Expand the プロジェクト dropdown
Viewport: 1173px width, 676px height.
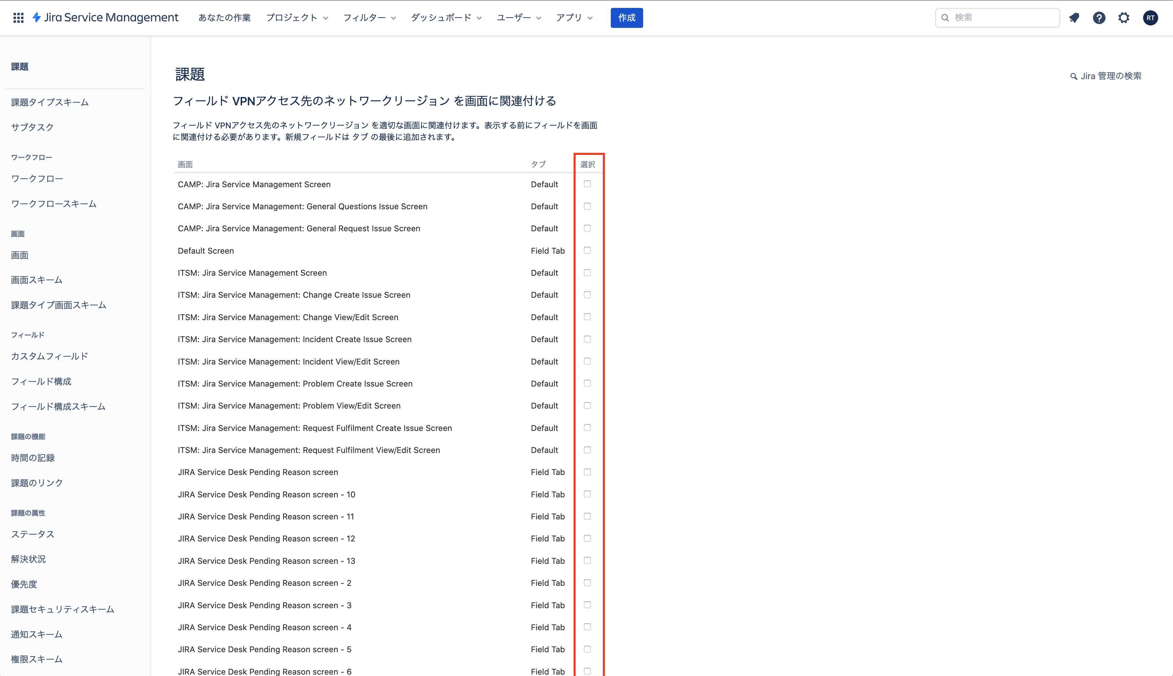297,18
